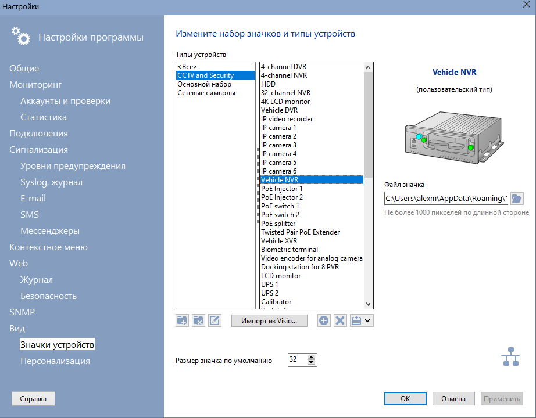536x418 pixels.
Task: Open the Персонализация settings section
Action: click(x=55, y=361)
